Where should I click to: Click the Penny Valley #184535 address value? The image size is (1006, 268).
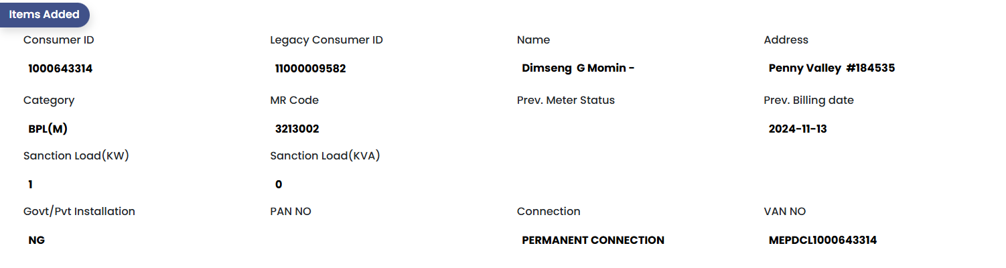click(831, 68)
